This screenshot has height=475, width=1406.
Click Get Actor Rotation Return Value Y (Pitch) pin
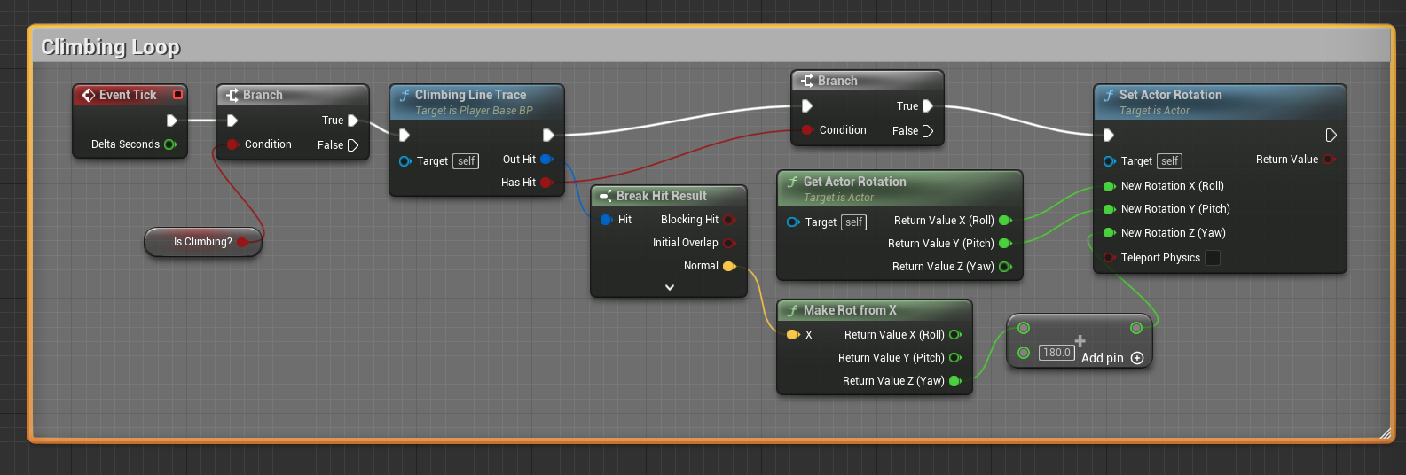coord(1005,244)
